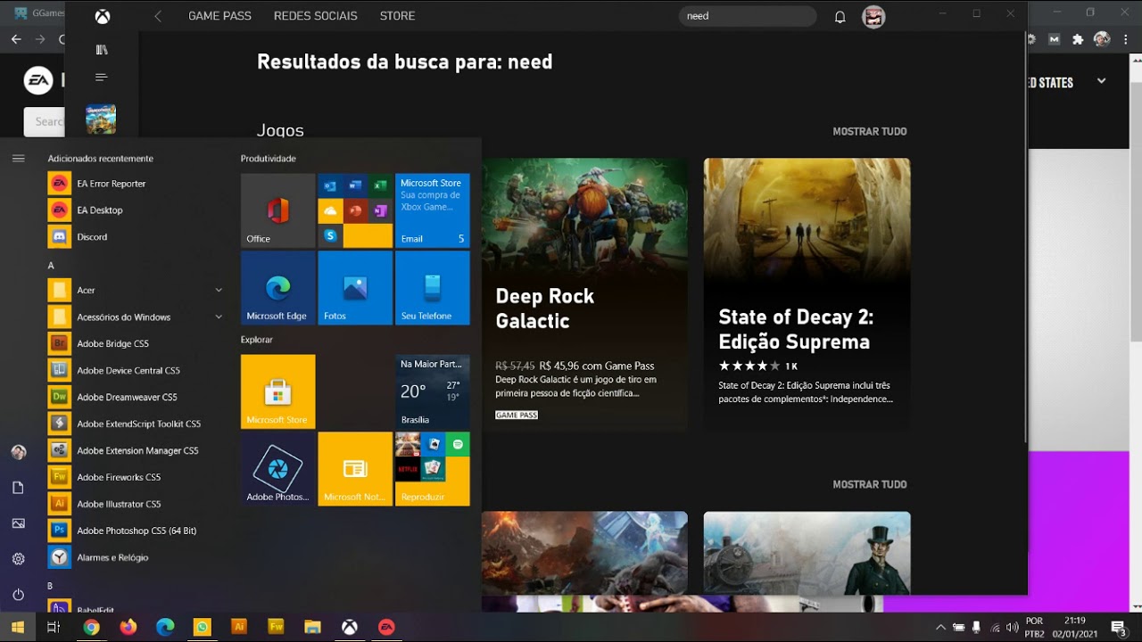Open Alarmes e Relógio app

tap(136, 558)
